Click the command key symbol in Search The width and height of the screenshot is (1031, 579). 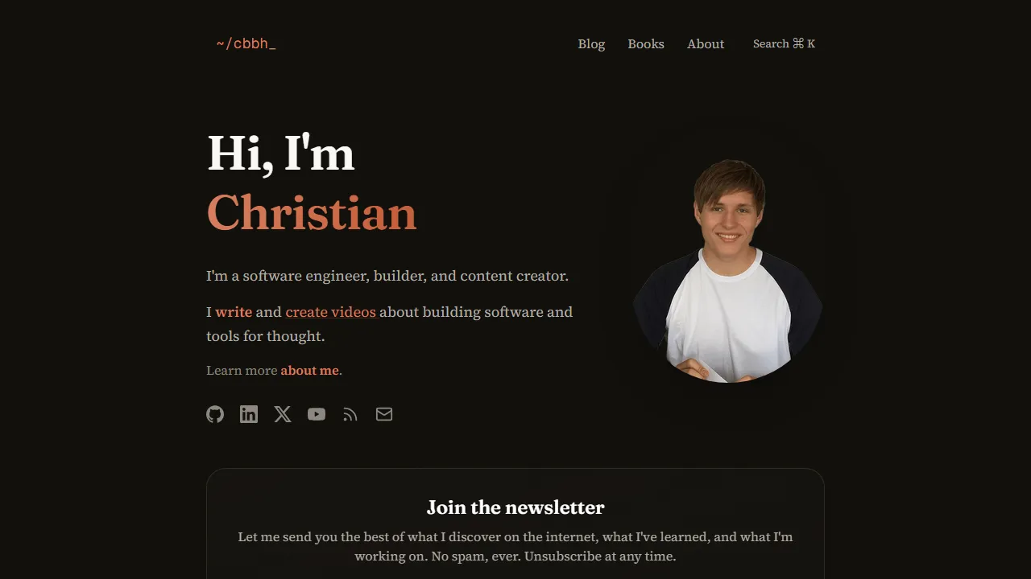[798, 43]
